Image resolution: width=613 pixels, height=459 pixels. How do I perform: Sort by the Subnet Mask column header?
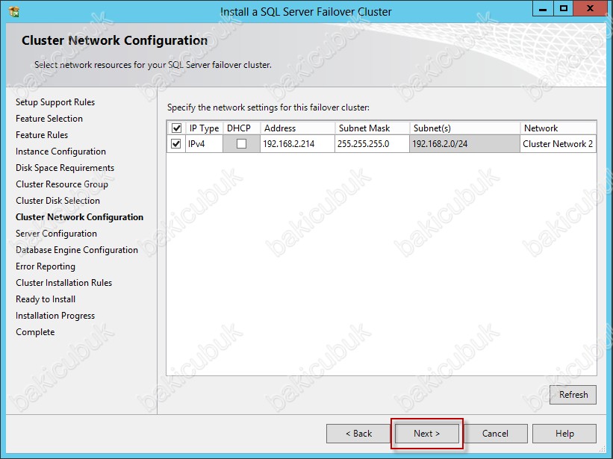click(x=372, y=128)
